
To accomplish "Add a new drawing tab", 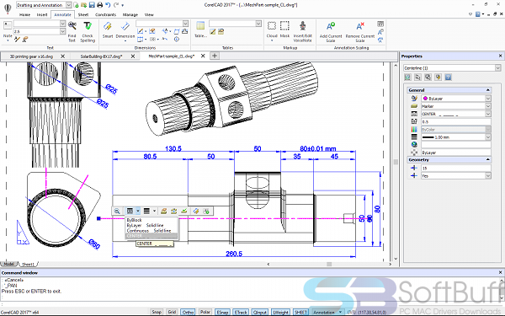I will tap(215, 56).
